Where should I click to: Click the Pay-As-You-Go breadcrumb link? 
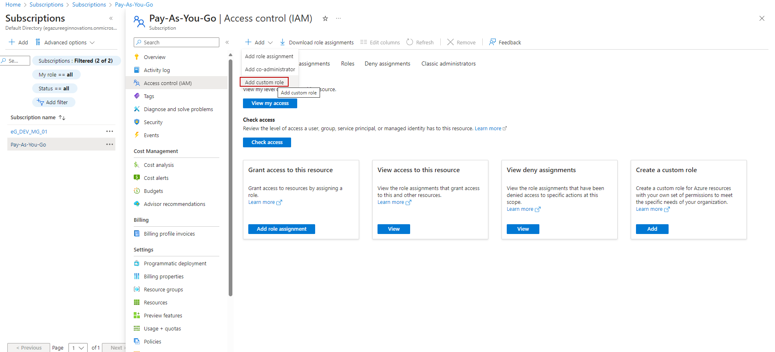click(x=134, y=4)
